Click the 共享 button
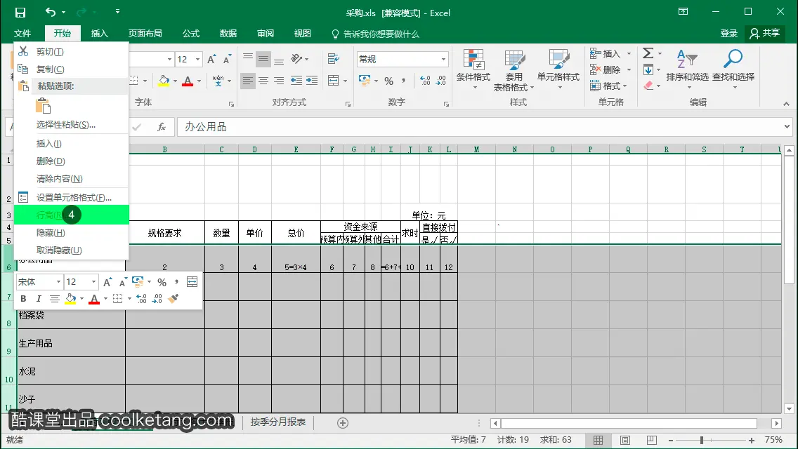Screen dimensions: 798x449 click(x=764, y=34)
